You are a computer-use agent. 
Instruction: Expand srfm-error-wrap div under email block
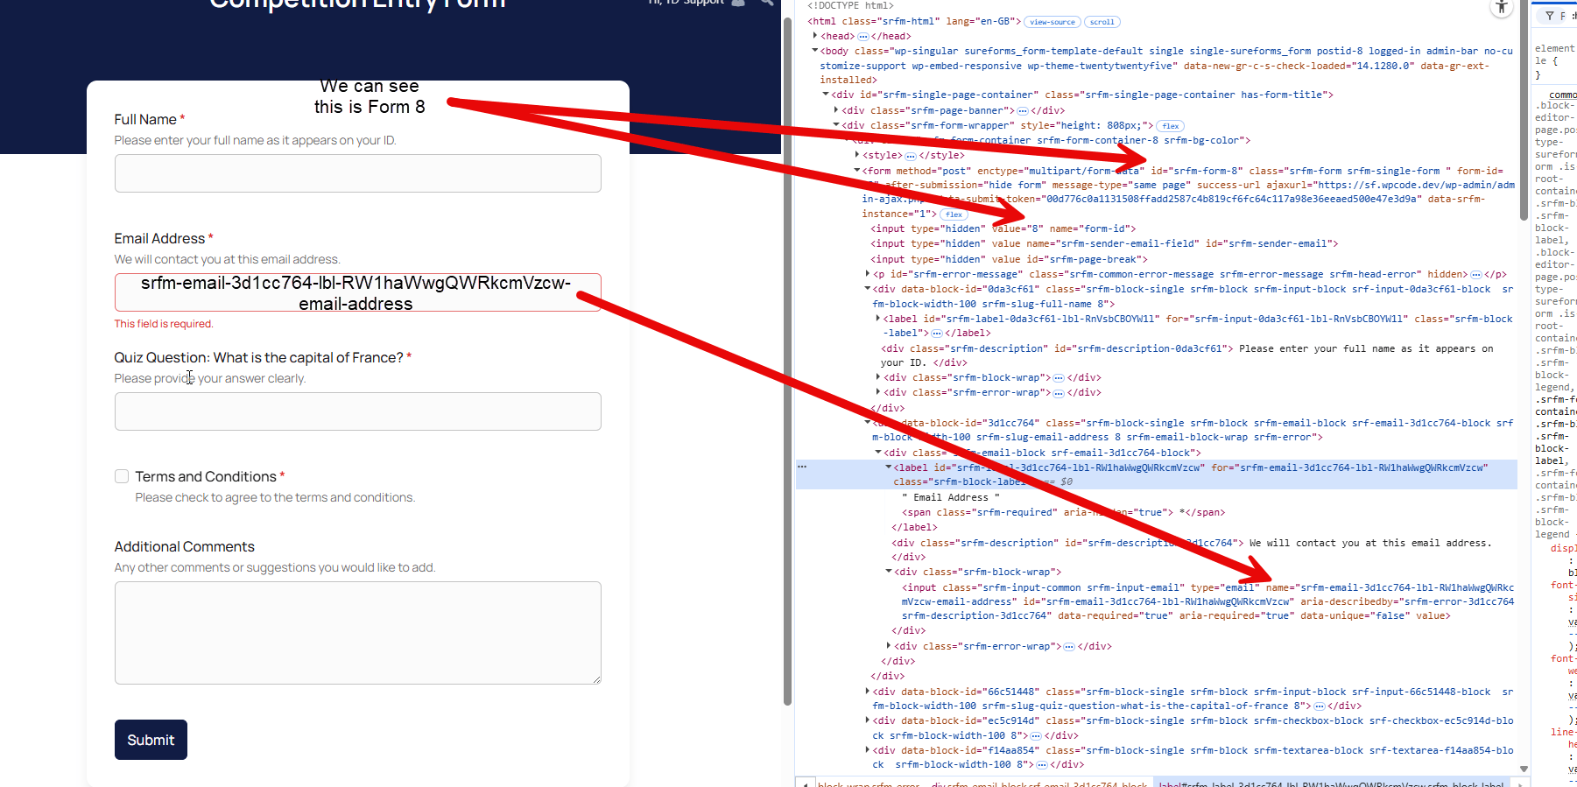[x=889, y=646]
